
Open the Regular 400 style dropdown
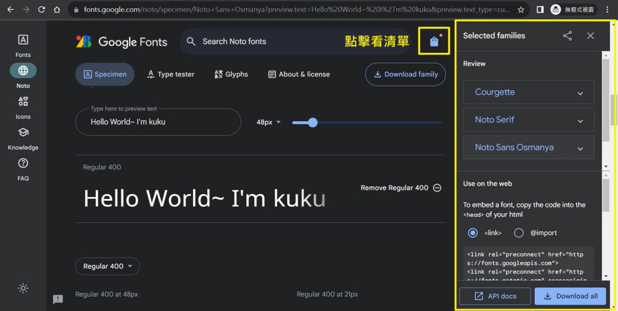pos(107,266)
